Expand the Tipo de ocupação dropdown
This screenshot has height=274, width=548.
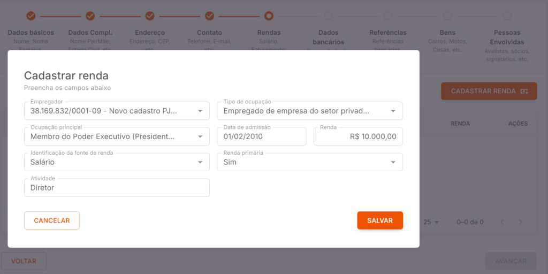pyautogui.click(x=310, y=111)
